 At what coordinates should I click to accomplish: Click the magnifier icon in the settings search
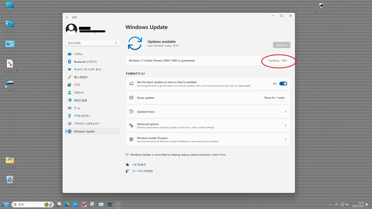point(116,43)
